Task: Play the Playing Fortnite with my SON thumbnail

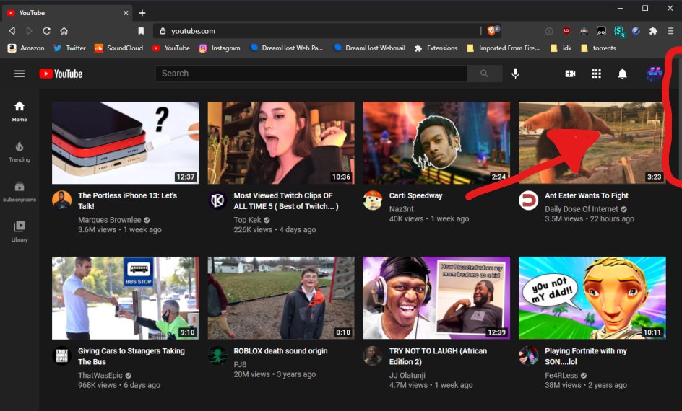Action: click(592, 299)
